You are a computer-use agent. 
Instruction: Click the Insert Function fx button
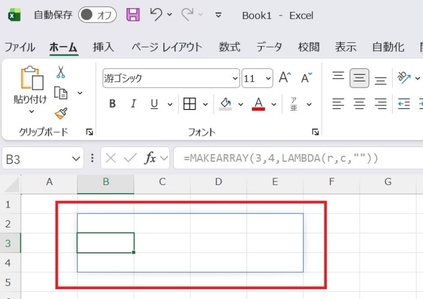[x=150, y=157]
